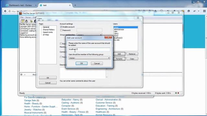This screenshot has width=207, height=116.
Task: Click Cancel in the Add user account dialog
Action: tap(97, 63)
